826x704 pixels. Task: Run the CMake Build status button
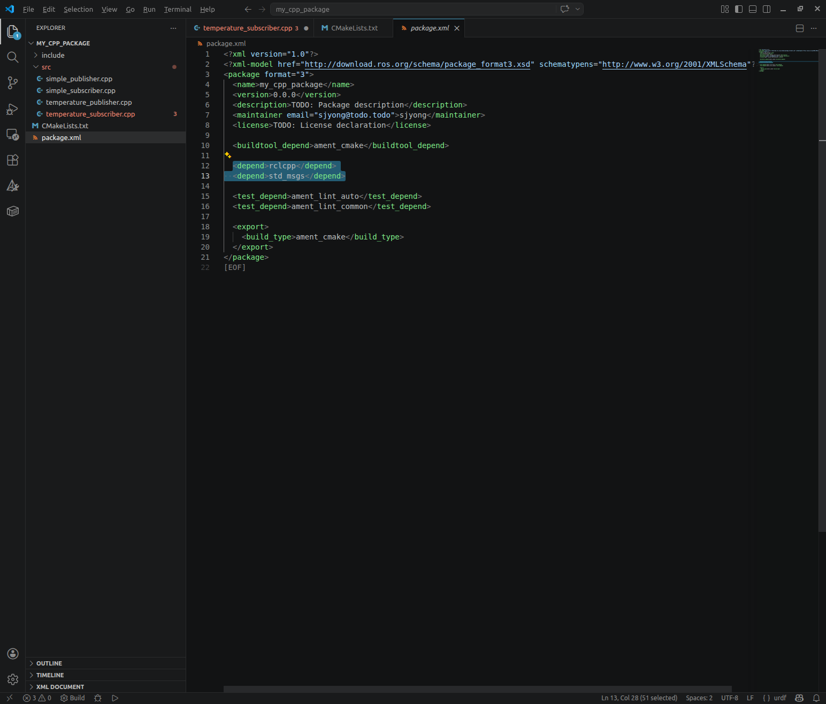pyautogui.click(x=73, y=698)
